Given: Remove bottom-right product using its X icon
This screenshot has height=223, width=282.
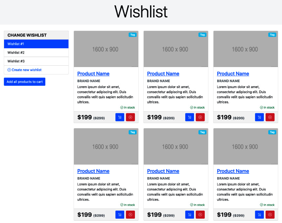Looking at the screenshot, I should tap(270, 214).
